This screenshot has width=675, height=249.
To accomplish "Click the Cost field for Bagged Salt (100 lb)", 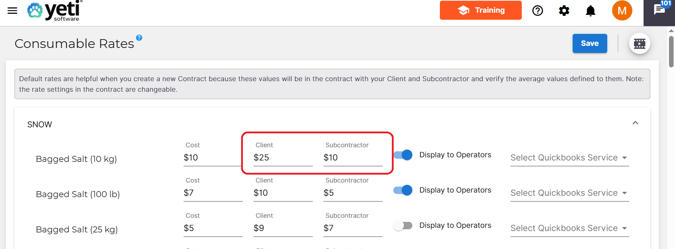I will [x=213, y=193].
